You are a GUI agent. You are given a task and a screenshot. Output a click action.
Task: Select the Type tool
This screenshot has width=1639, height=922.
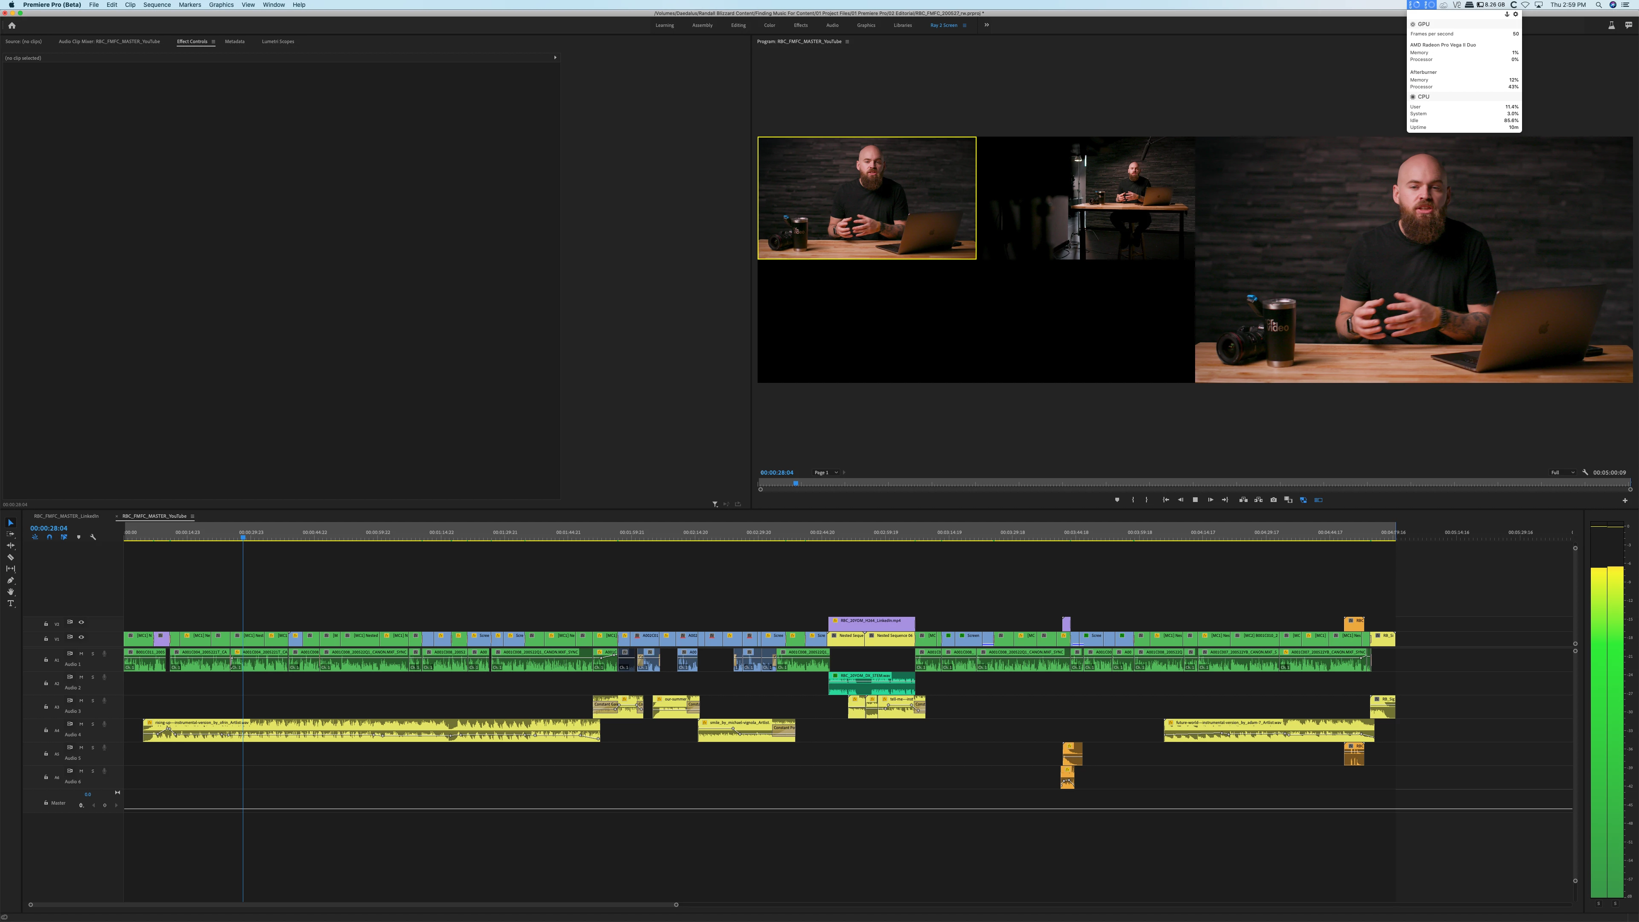pos(10,603)
